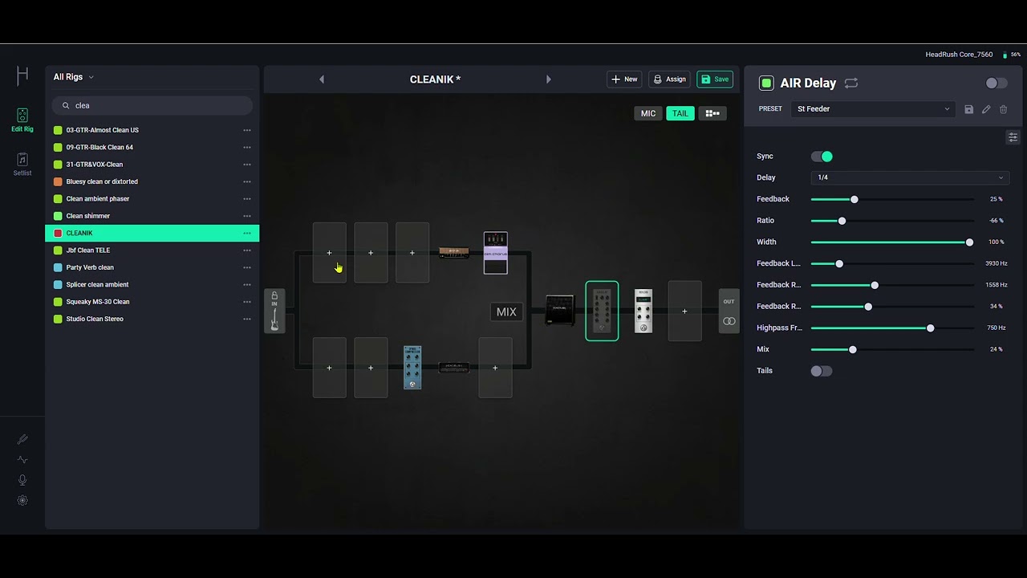The width and height of the screenshot is (1027, 578).
Task: Select the Squeaky MS-30 Clean rig
Action: point(152,302)
